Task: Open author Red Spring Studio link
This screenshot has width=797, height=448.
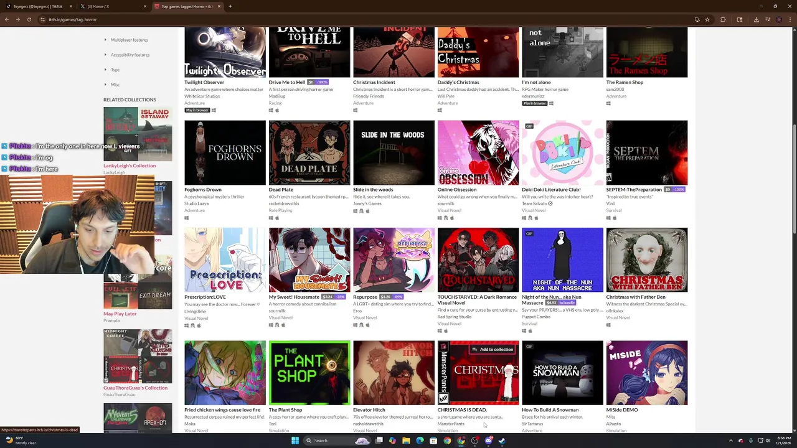Action: coord(455,317)
